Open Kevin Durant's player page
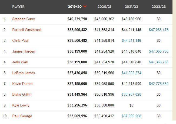Viewport: 176px width, 124px height. point(22,84)
